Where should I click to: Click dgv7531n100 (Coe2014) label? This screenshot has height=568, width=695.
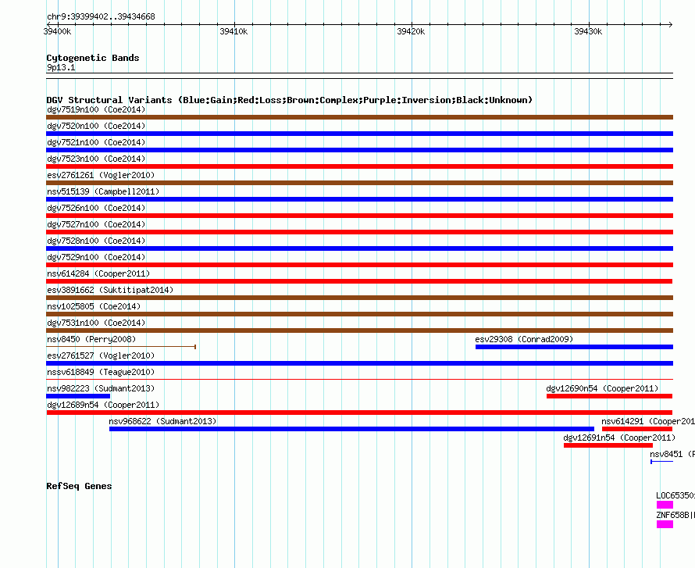(x=96, y=323)
